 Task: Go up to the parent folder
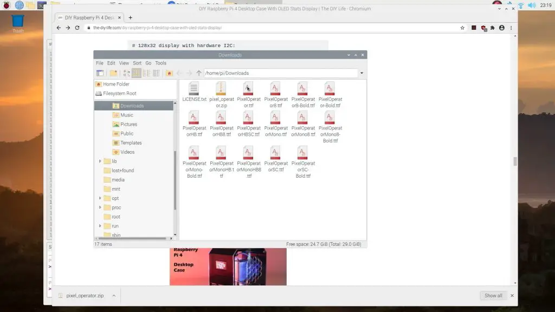tap(199, 73)
